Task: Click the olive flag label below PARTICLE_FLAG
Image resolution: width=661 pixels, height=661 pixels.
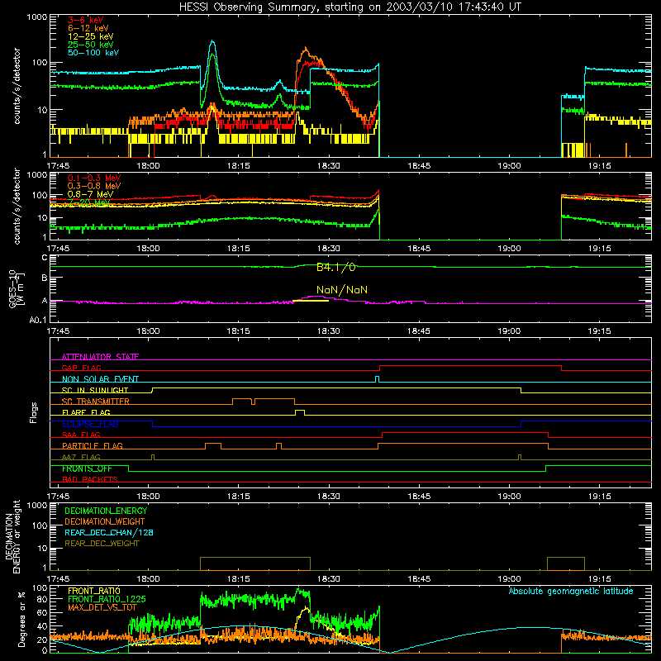Action: (x=81, y=458)
